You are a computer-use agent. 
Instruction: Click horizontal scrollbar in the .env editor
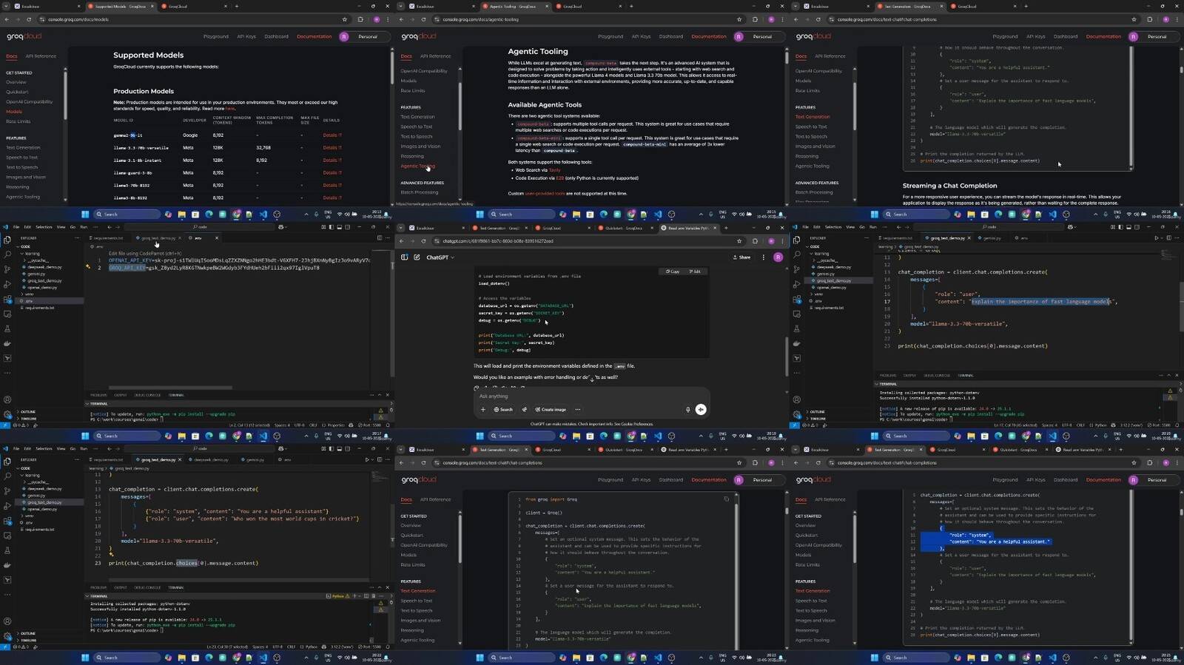click(x=170, y=388)
